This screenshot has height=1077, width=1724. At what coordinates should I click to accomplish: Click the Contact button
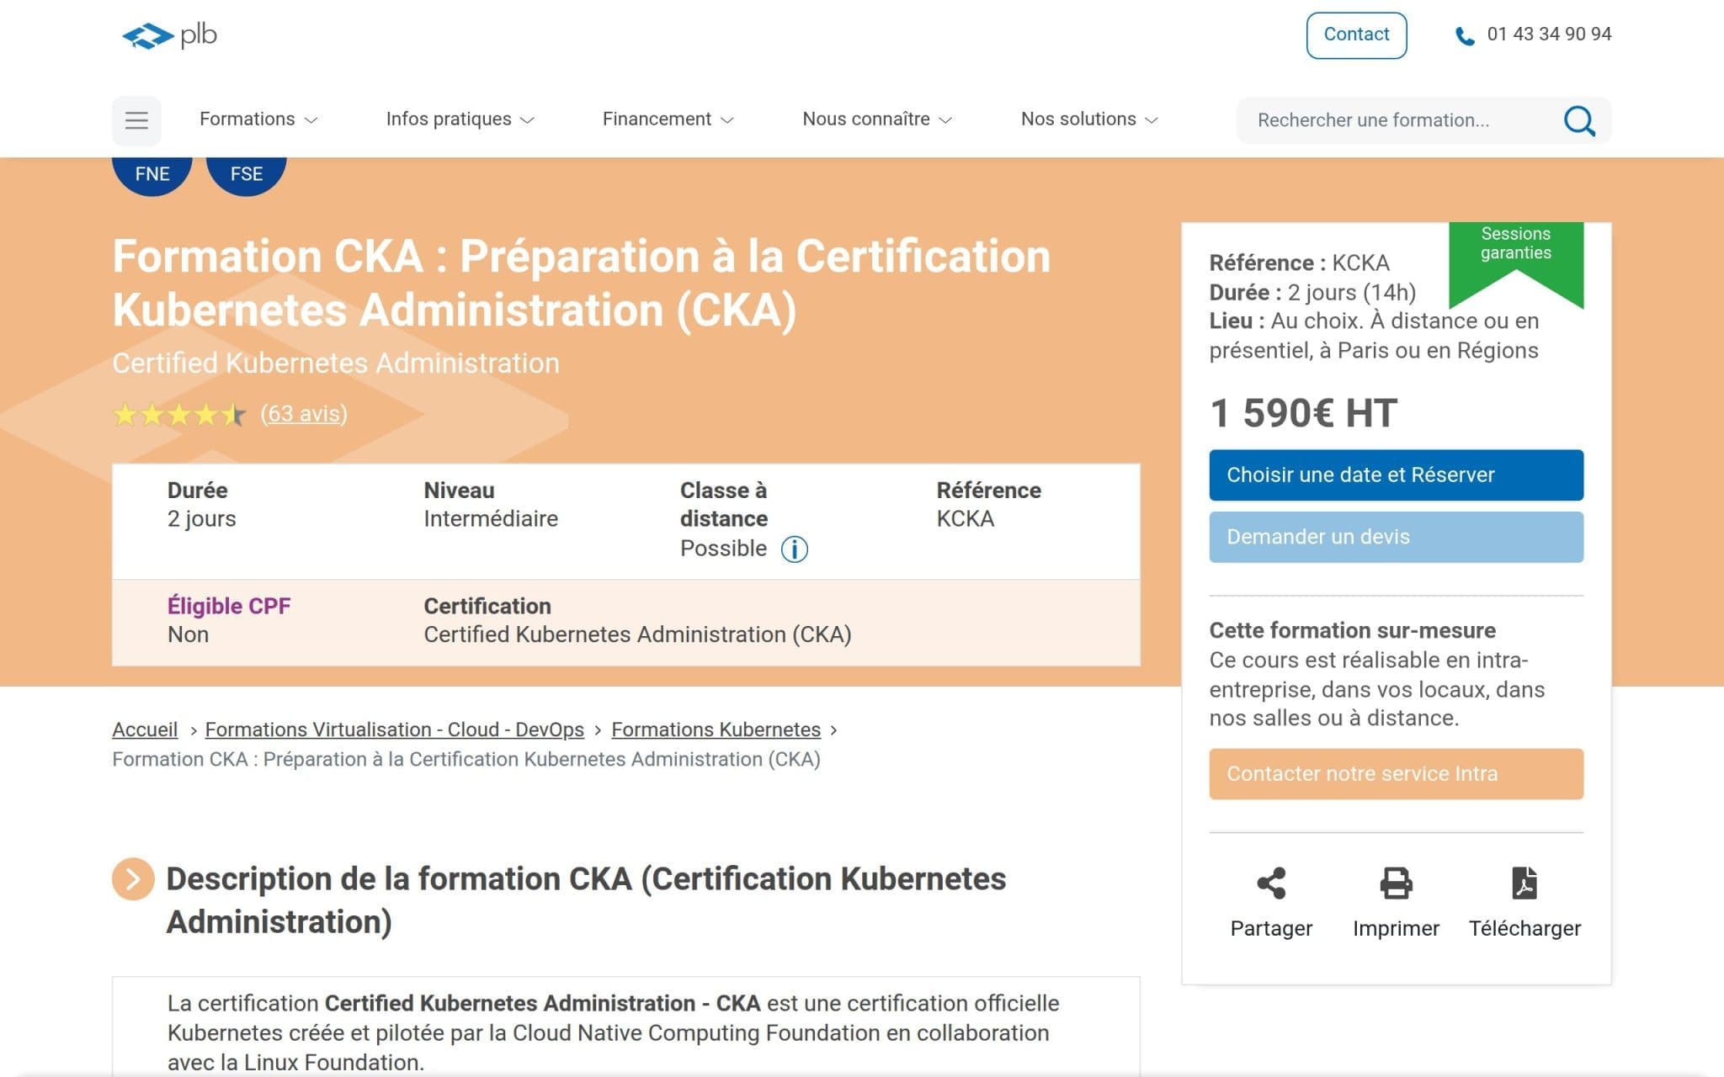tap(1356, 35)
